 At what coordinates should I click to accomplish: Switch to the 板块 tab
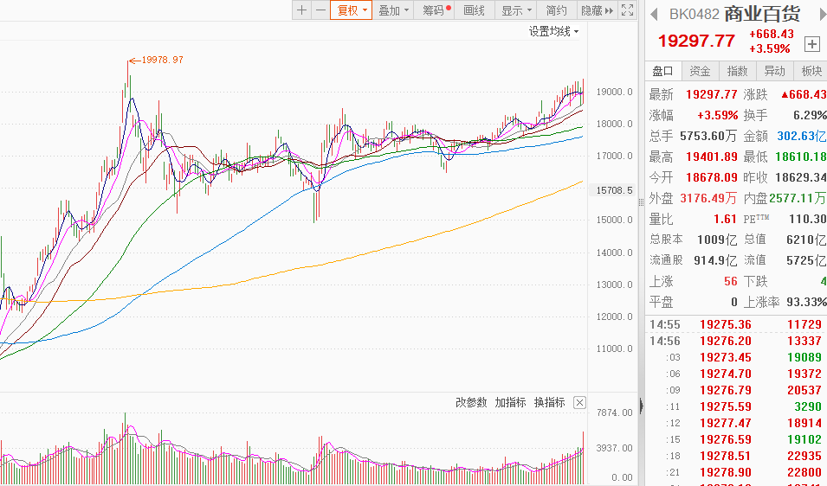(x=811, y=71)
